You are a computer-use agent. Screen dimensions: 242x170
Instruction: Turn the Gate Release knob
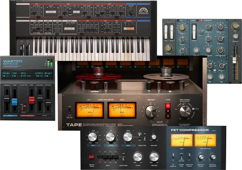(x=182, y=39)
